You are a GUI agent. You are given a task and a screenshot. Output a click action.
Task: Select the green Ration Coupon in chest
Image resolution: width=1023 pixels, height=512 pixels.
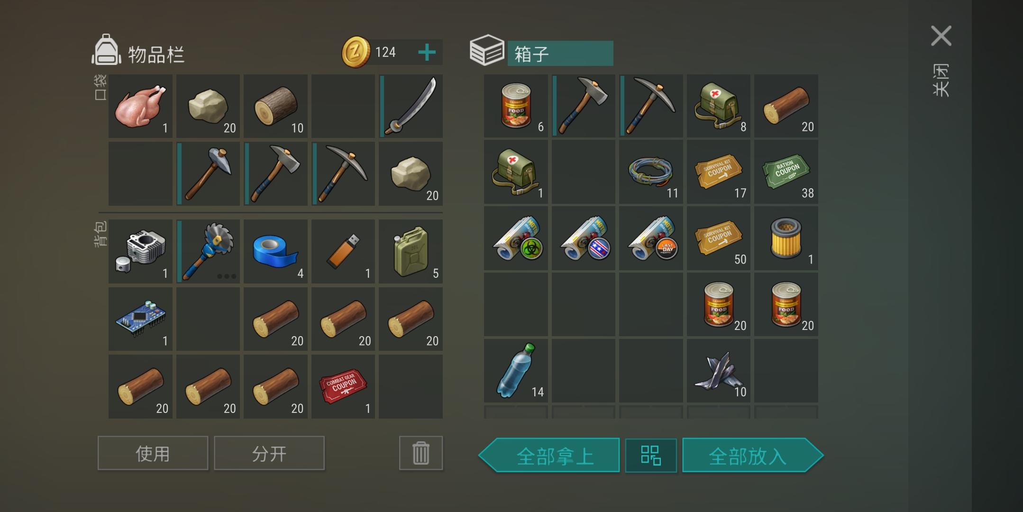(786, 172)
